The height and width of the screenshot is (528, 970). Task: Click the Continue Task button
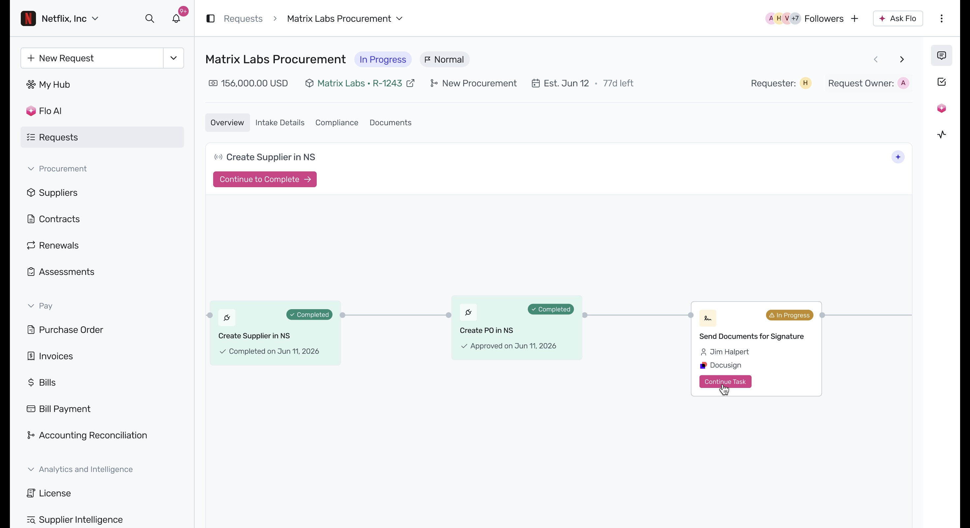coord(725,382)
